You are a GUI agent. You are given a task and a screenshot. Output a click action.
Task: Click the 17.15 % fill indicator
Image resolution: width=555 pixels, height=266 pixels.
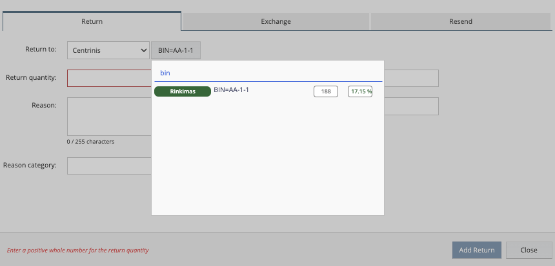[x=360, y=91]
